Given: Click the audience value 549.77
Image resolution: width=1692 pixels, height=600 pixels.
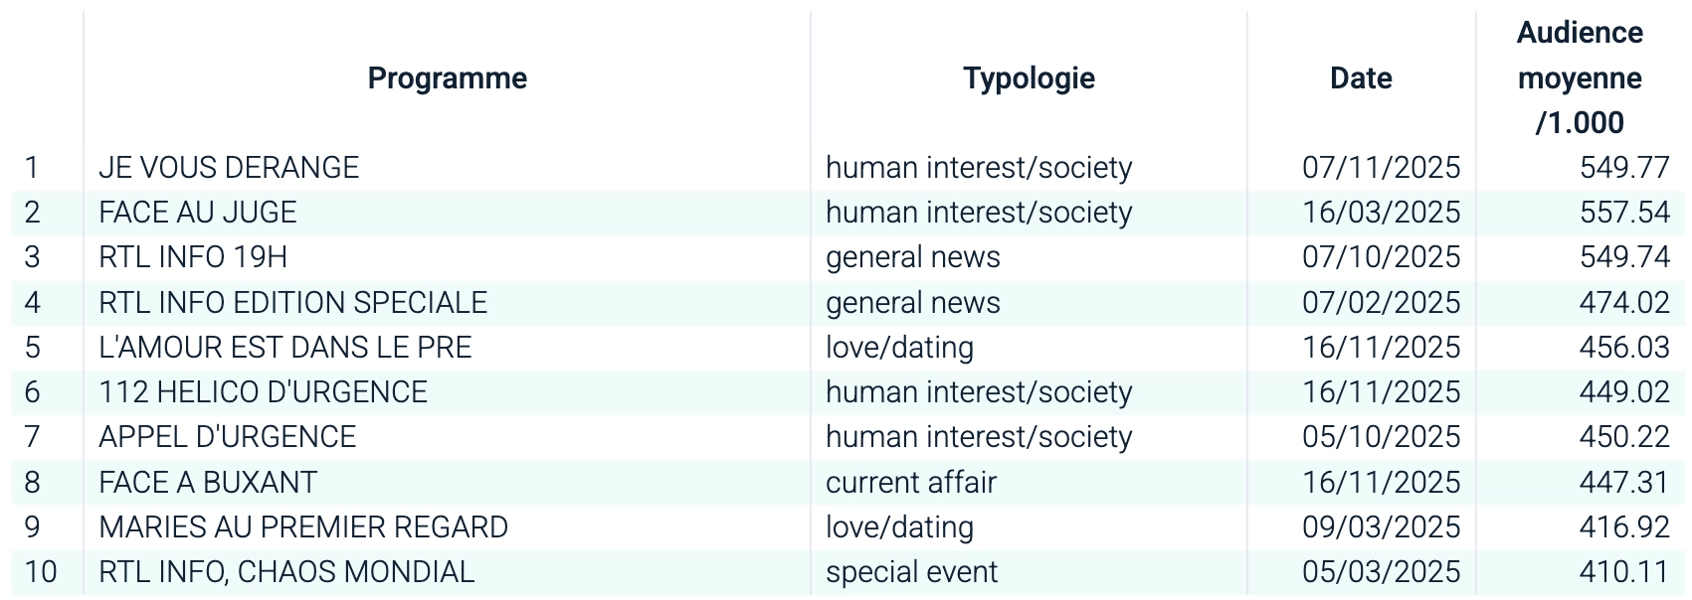Looking at the screenshot, I should [1623, 168].
